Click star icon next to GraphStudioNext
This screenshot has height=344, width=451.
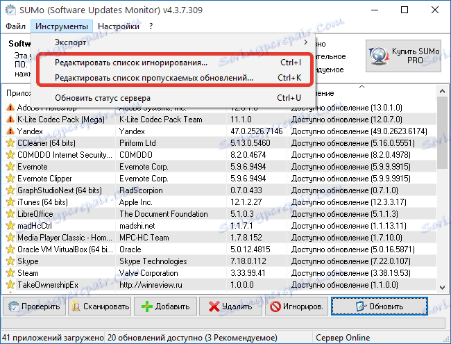click(10, 190)
